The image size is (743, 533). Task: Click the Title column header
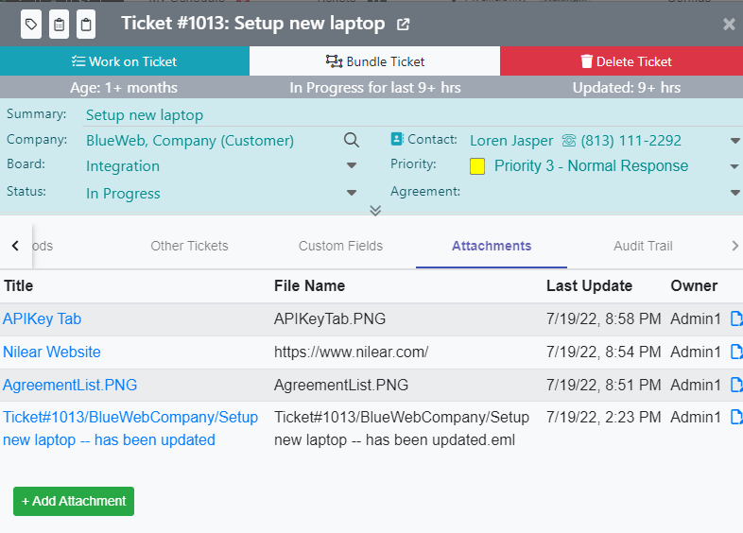[x=19, y=285]
